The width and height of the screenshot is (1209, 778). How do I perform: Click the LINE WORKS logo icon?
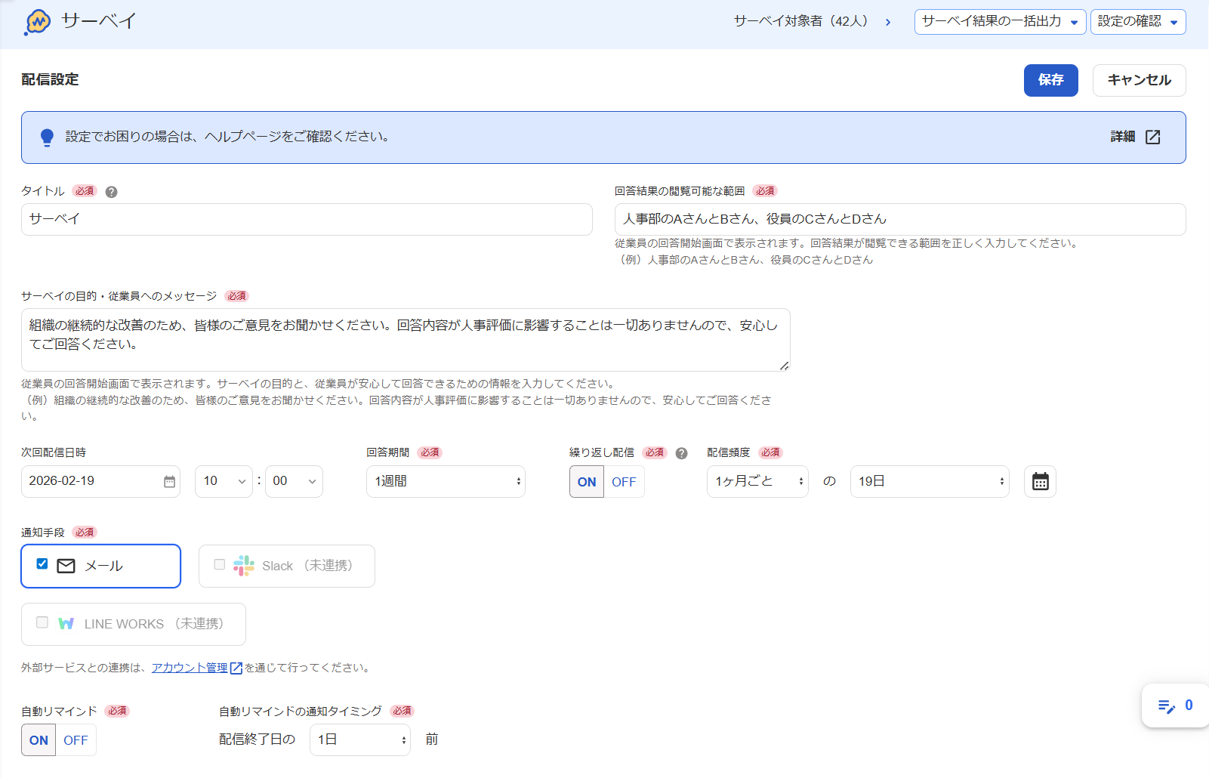(x=66, y=624)
